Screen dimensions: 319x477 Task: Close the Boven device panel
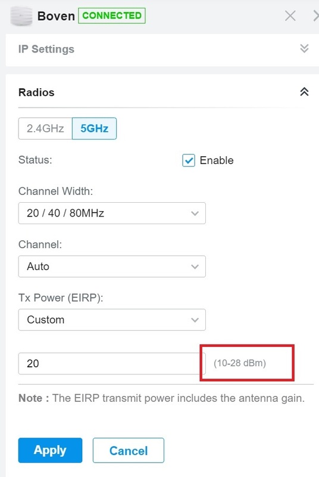pyautogui.click(x=290, y=16)
